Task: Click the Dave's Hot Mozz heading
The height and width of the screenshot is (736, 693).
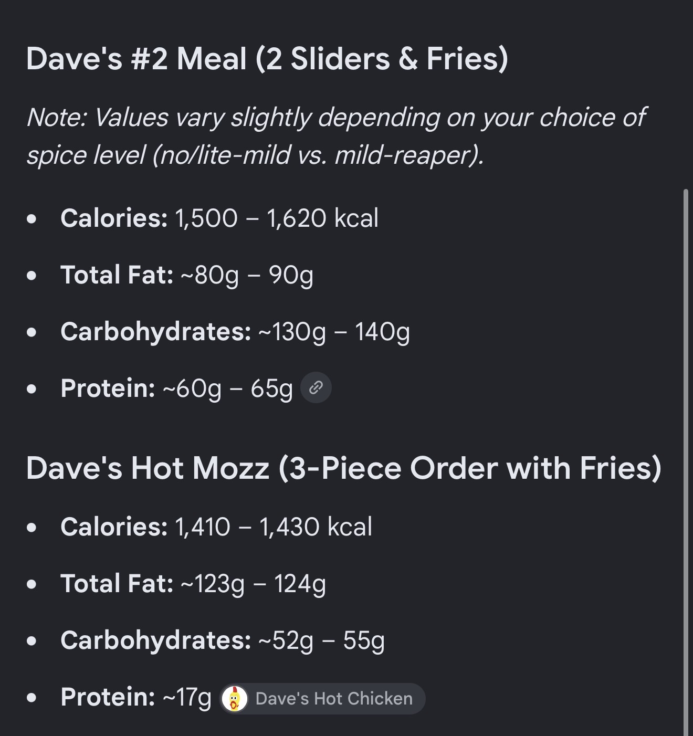Action: click(x=344, y=468)
